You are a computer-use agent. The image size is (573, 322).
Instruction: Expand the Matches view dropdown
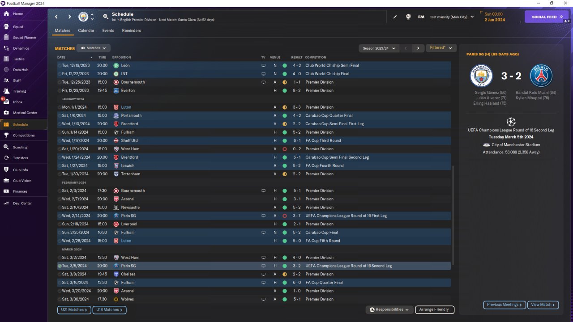(94, 48)
